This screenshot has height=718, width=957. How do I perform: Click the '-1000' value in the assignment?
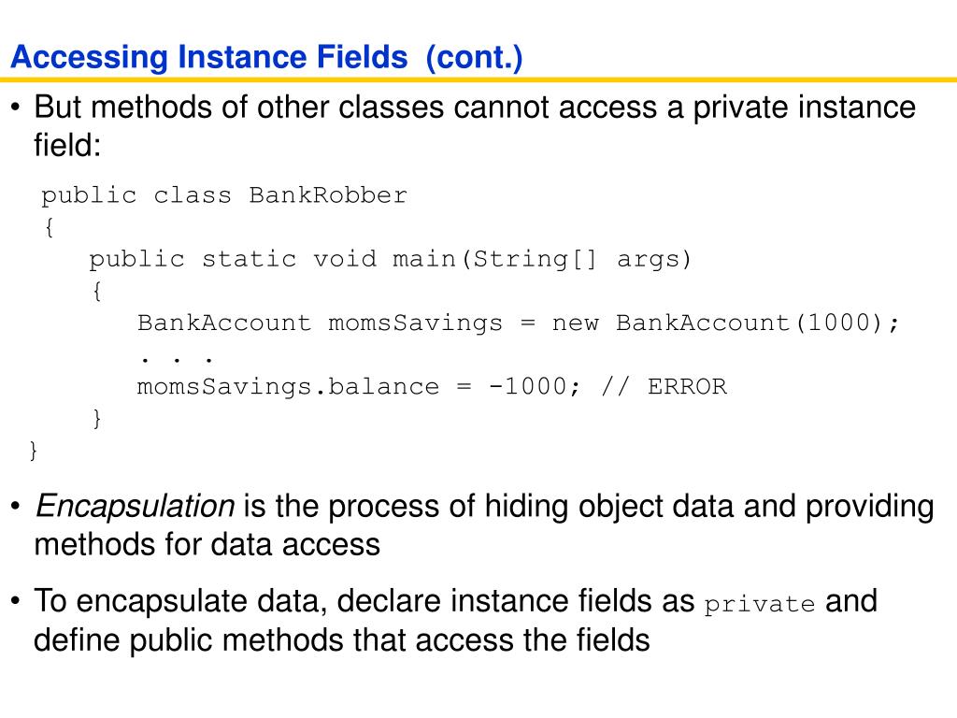pyautogui.click(x=527, y=386)
